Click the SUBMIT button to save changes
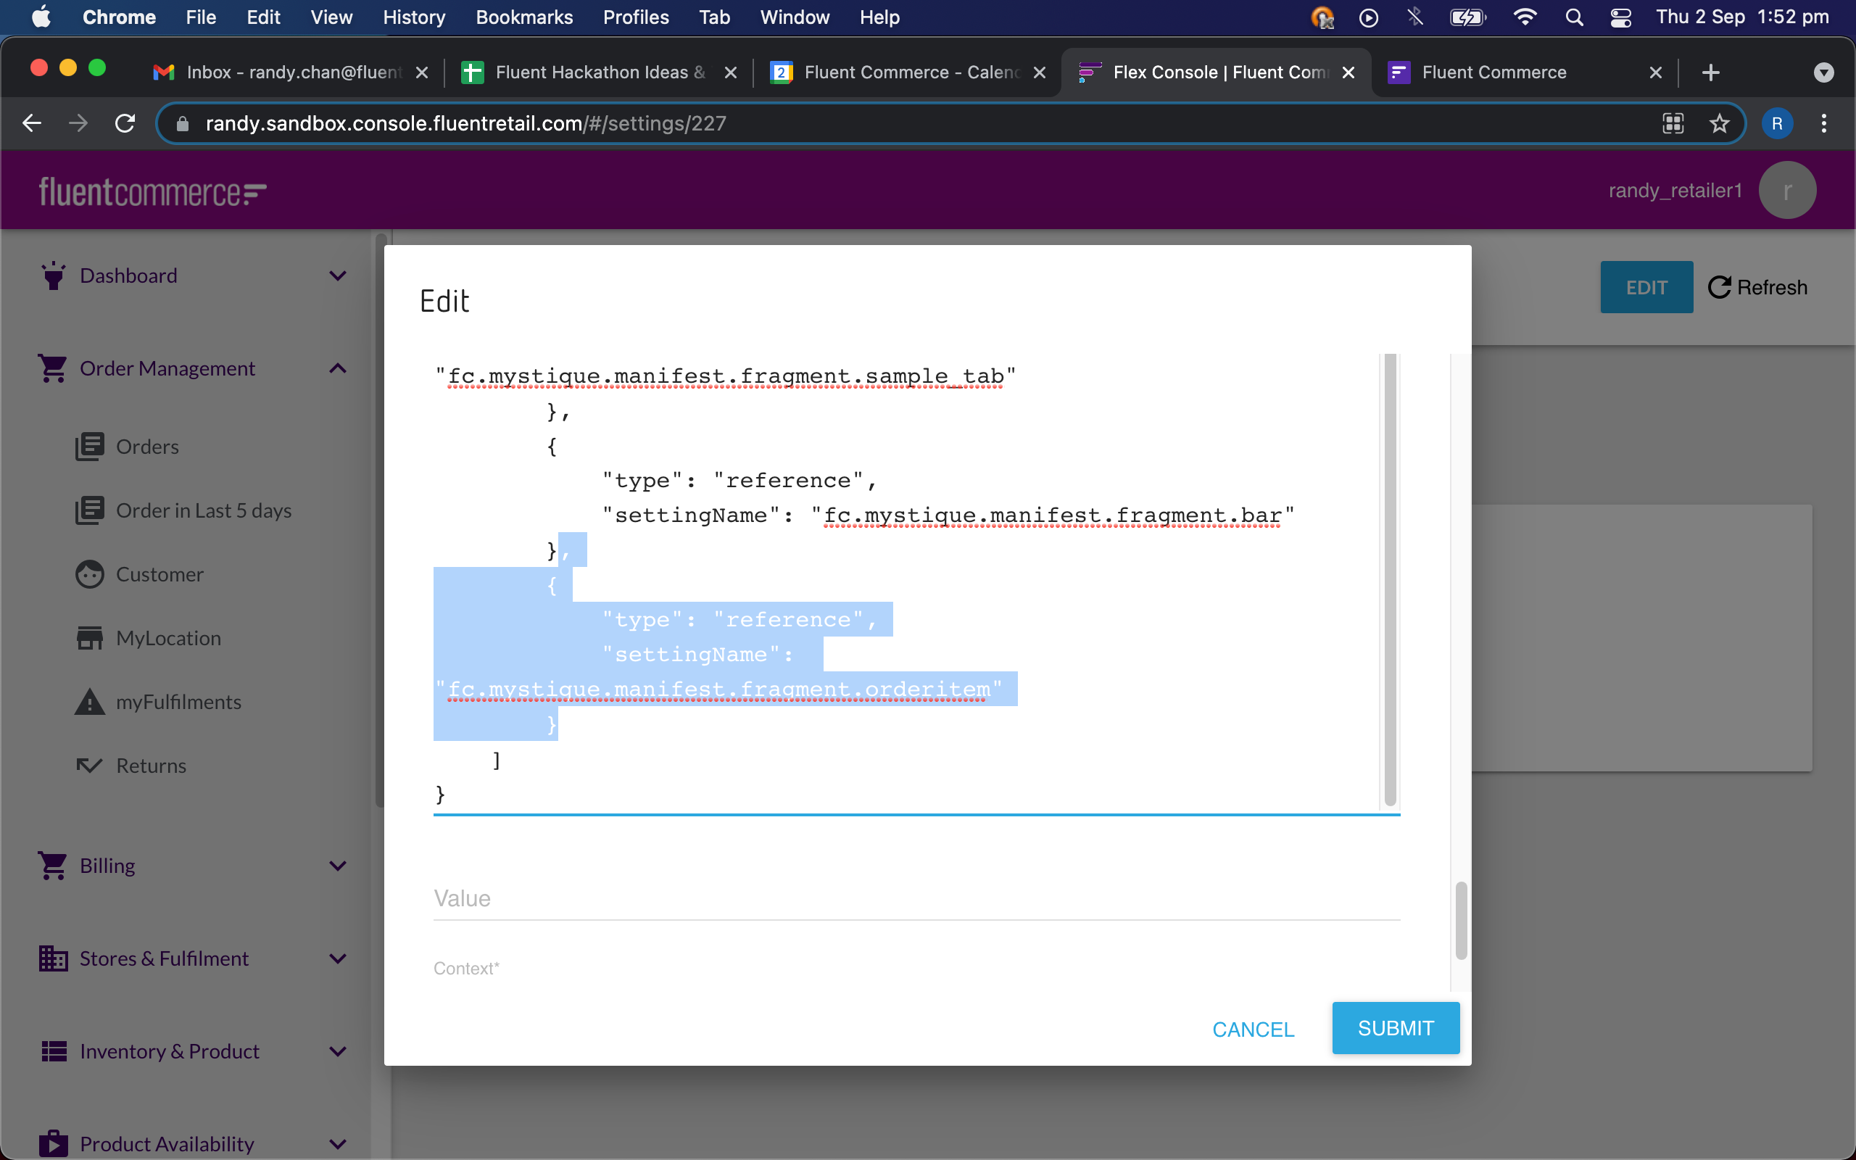Screen dimensions: 1856x1160 (x=1395, y=1028)
